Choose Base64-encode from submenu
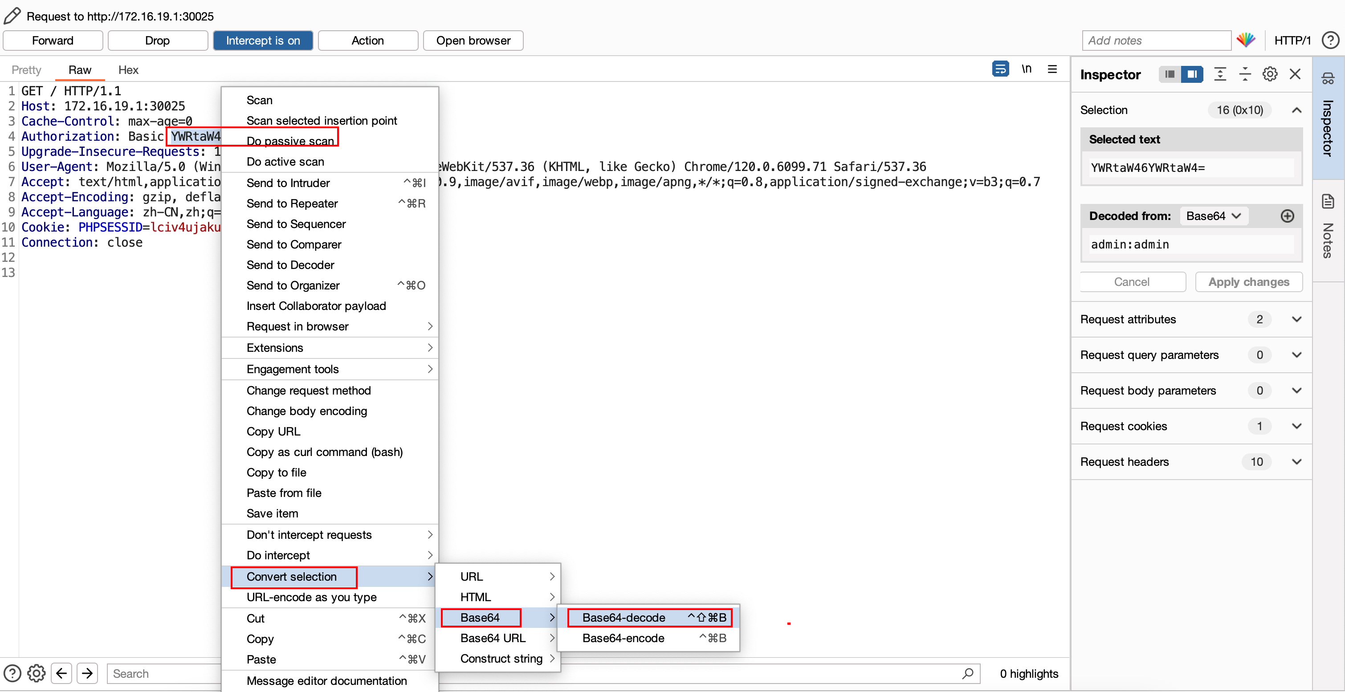 click(649, 638)
